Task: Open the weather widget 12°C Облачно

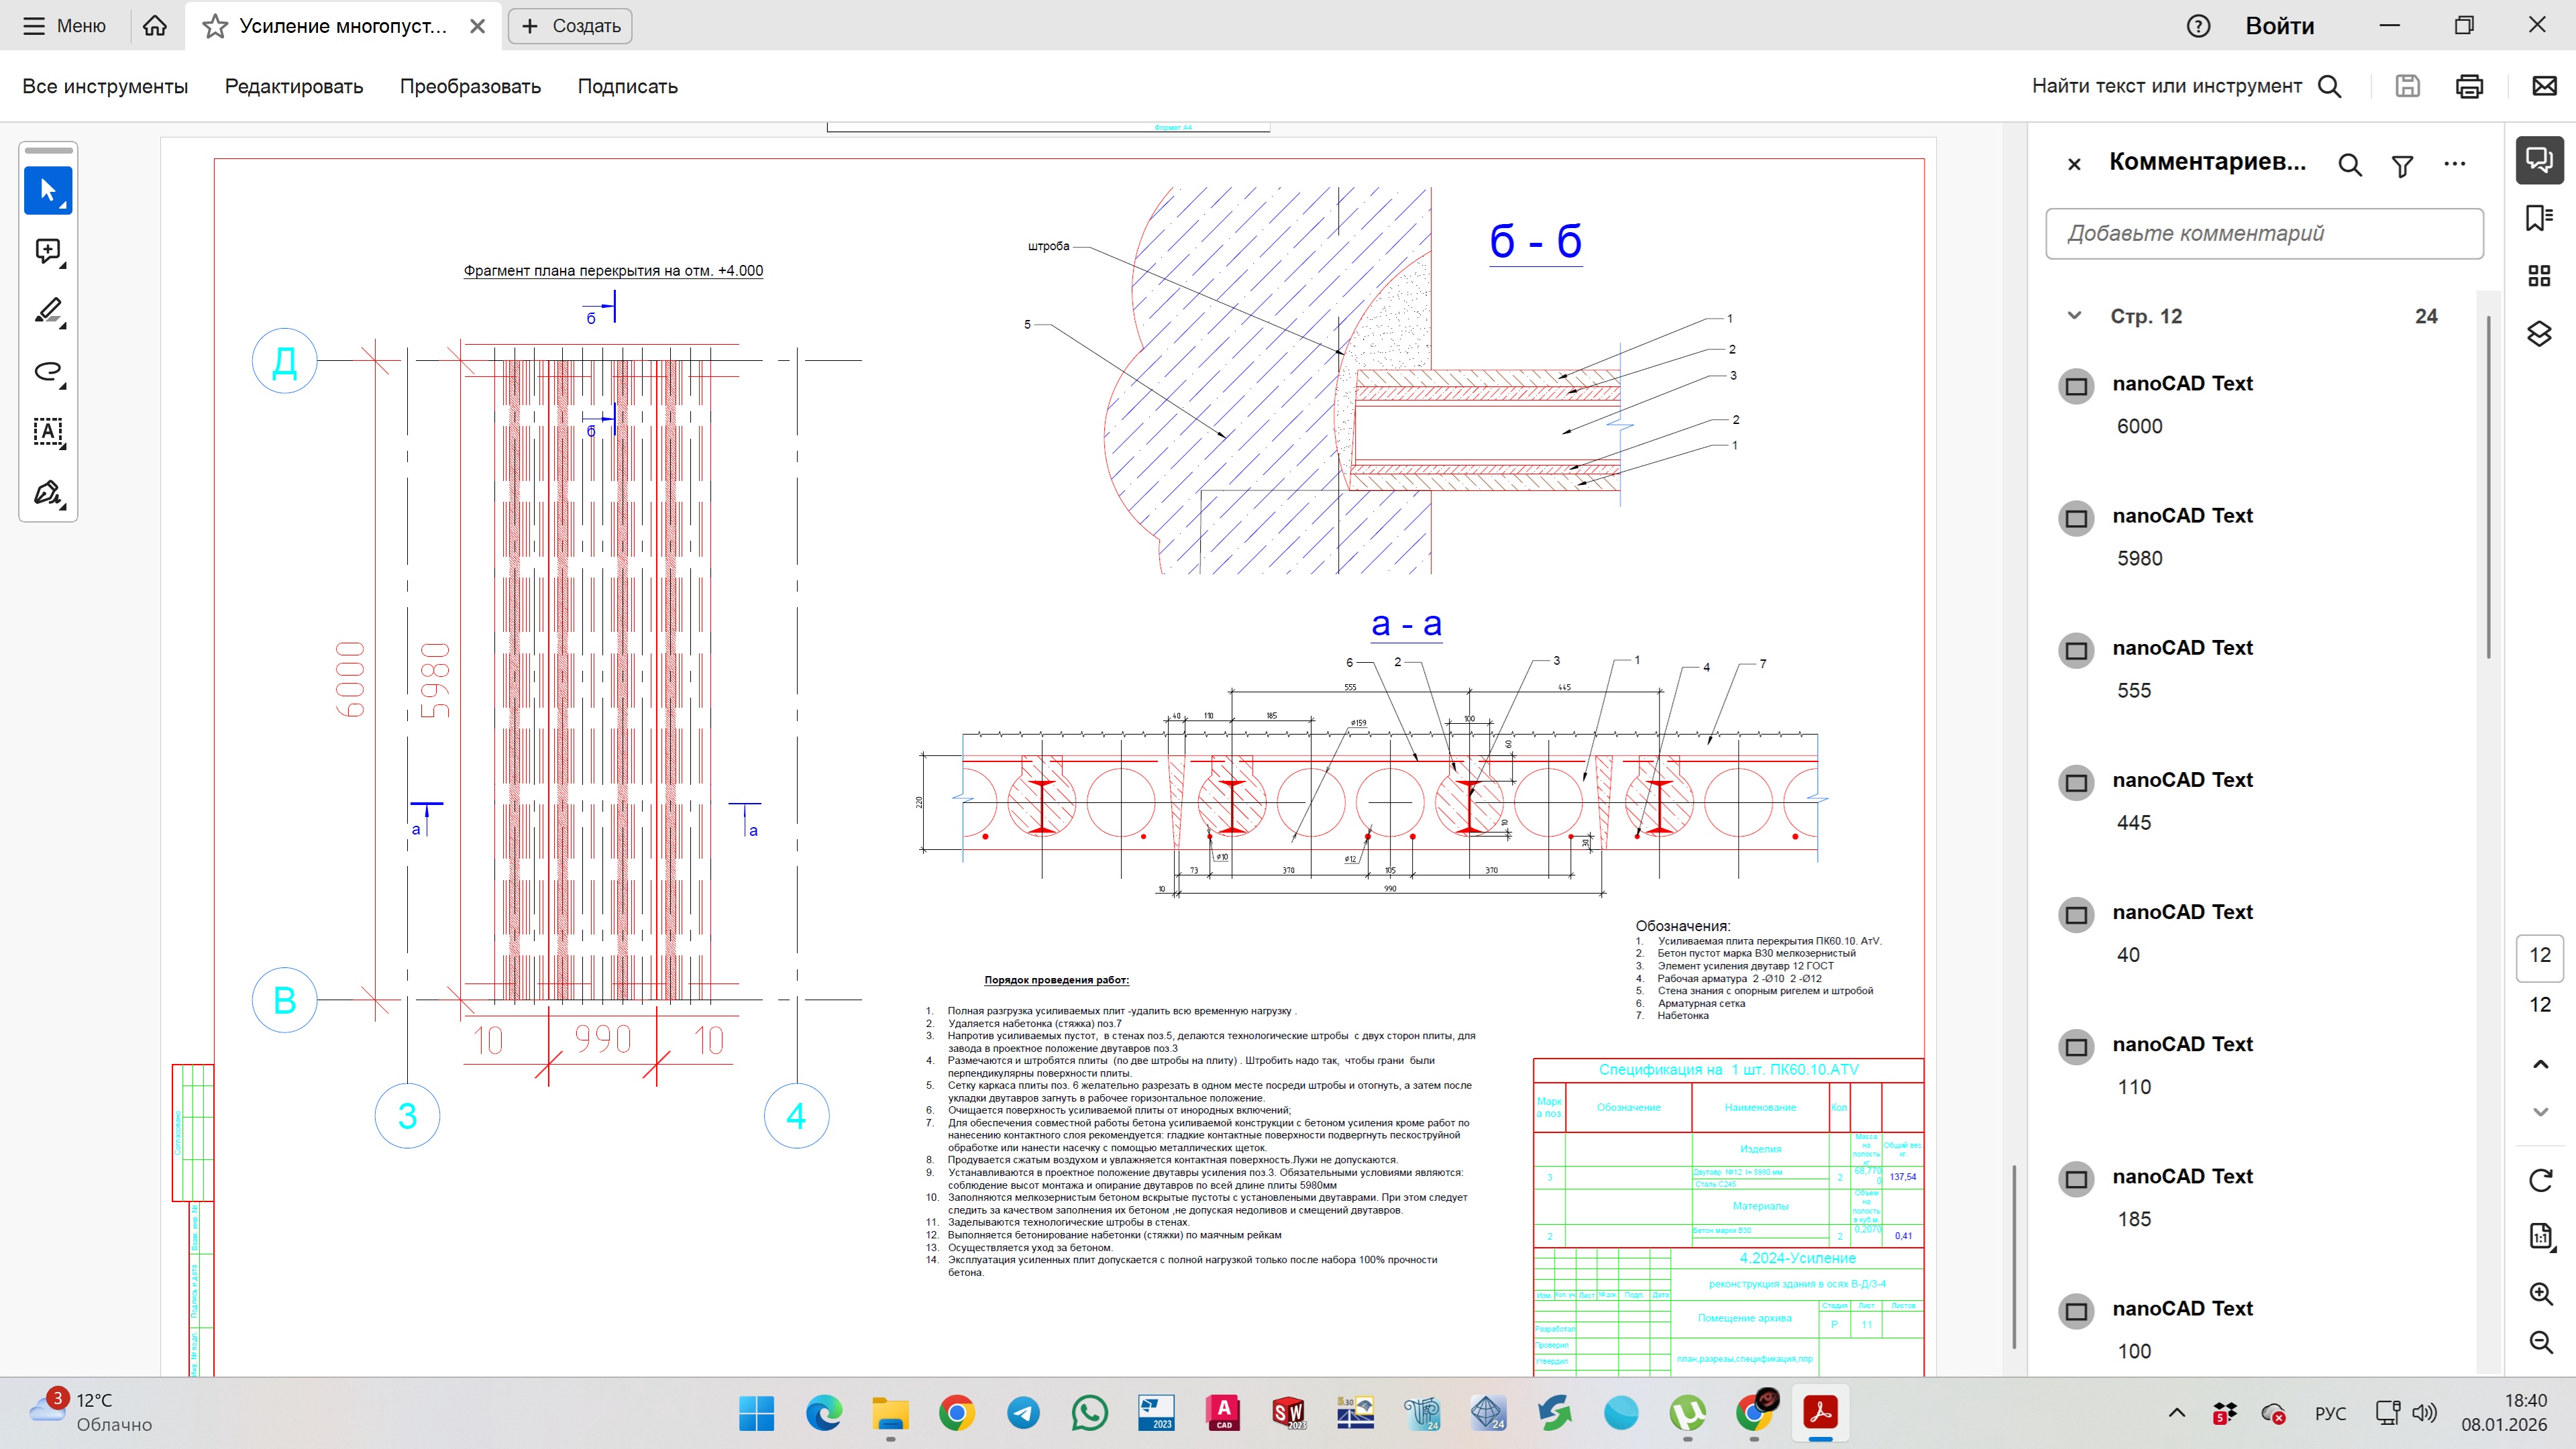Action: (92, 1412)
